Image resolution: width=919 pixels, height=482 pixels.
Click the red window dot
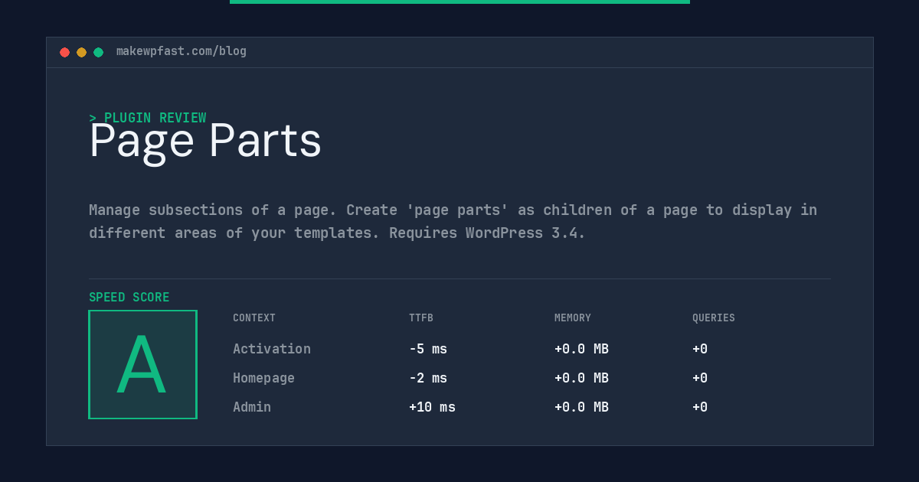pos(64,52)
